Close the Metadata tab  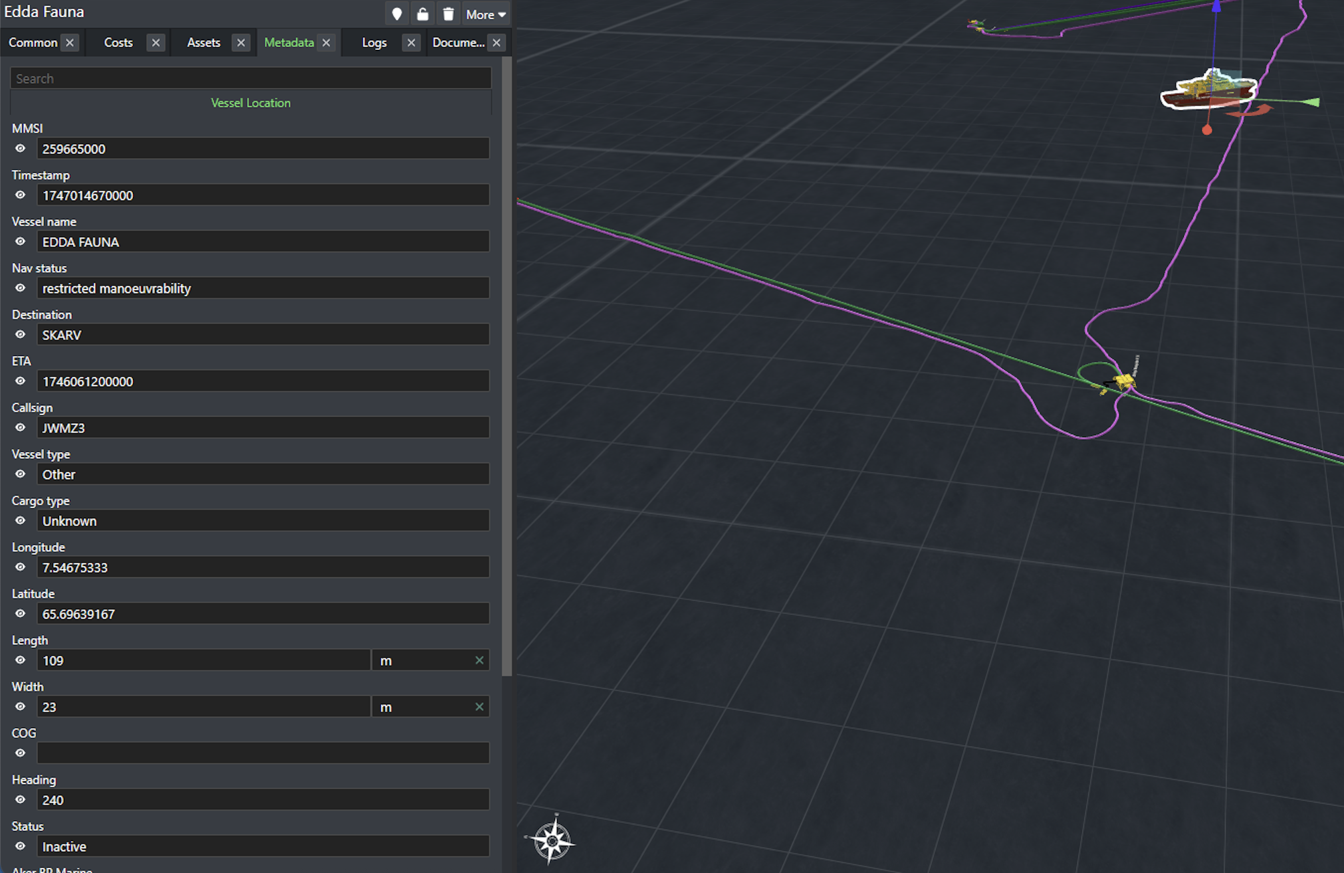(x=326, y=43)
